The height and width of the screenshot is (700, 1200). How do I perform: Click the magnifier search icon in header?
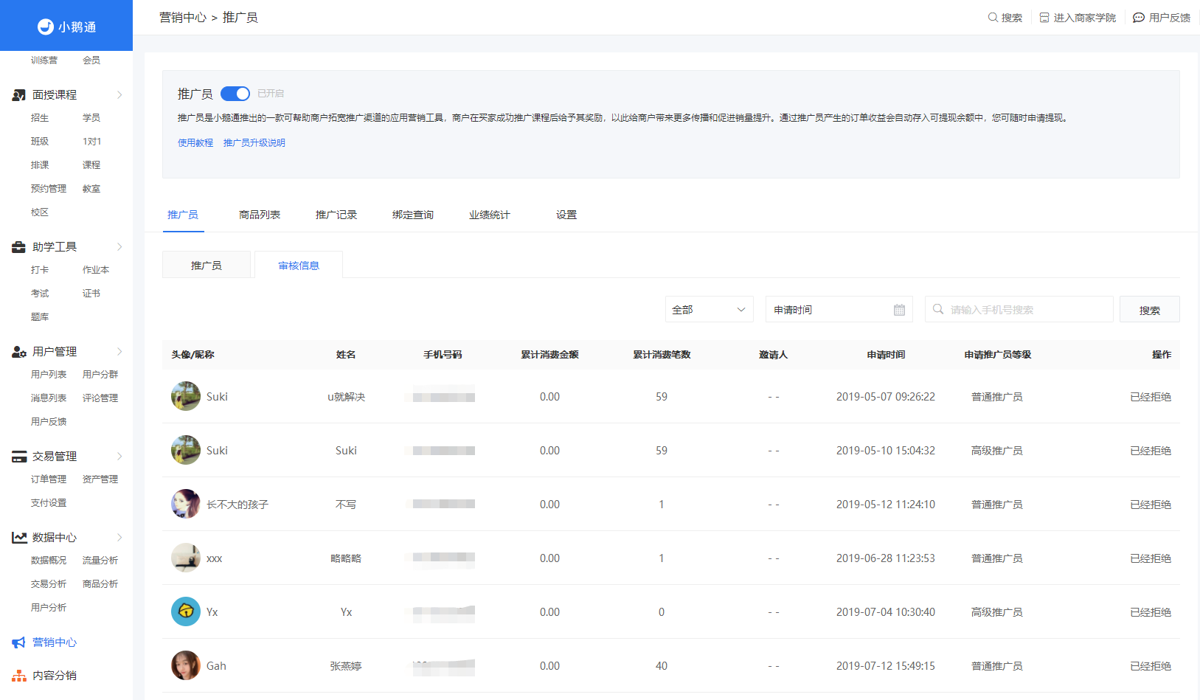993,18
